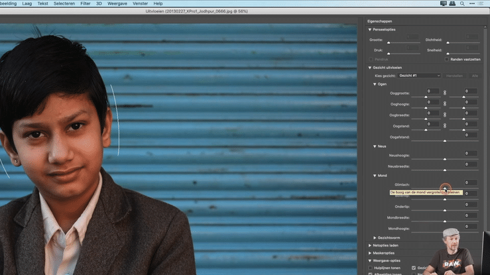Image resolution: width=490 pixels, height=275 pixels.
Task: Open the Selecteren menu
Action: [x=64, y=3]
